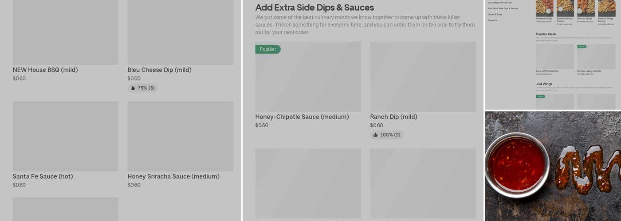Click the thumbs-up icon under Bleu Cheese Dip
The height and width of the screenshot is (221, 621).
(133, 88)
